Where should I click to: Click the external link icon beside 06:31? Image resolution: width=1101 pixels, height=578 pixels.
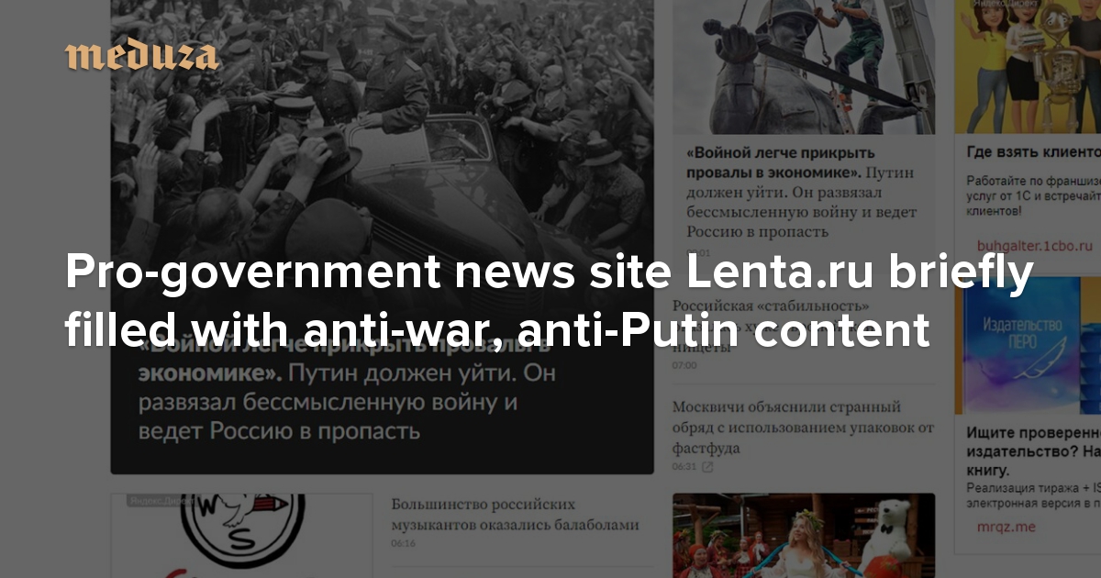click(x=707, y=467)
